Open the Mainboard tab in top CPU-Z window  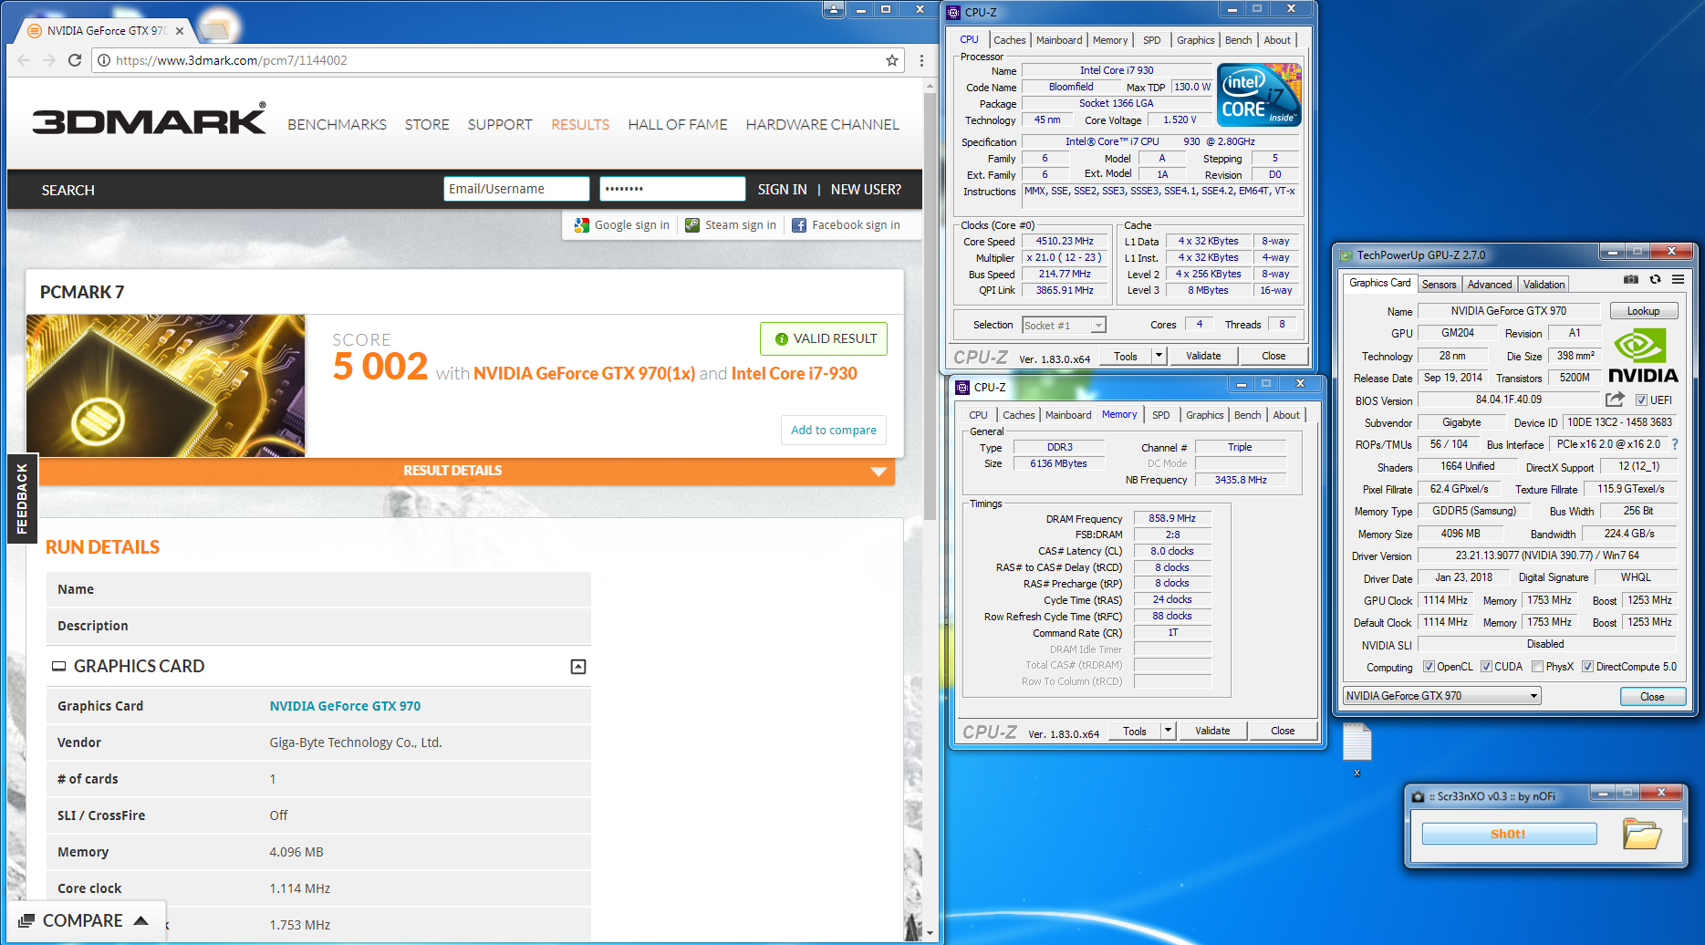coord(1059,40)
